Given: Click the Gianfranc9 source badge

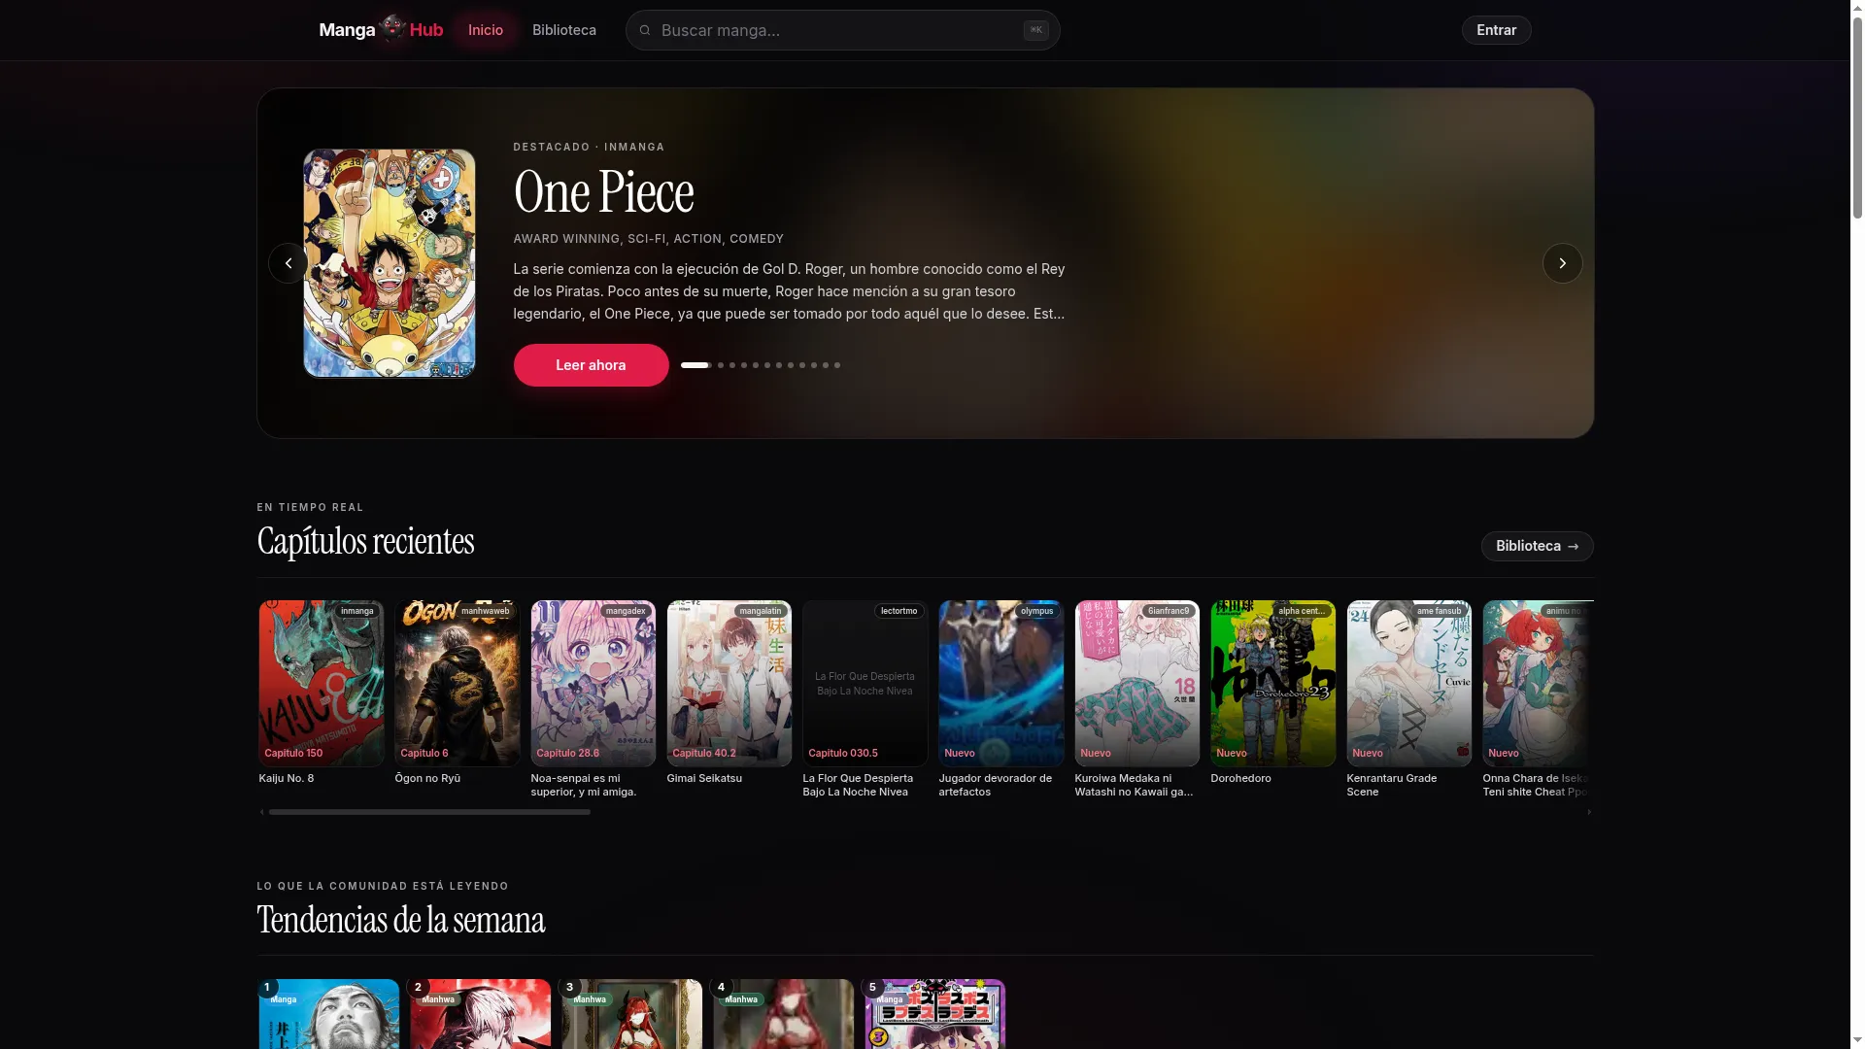Looking at the screenshot, I should [x=1169, y=611].
